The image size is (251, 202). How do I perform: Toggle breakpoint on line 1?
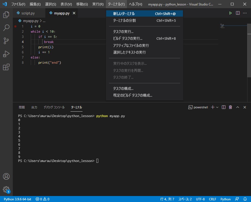click(15, 26)
